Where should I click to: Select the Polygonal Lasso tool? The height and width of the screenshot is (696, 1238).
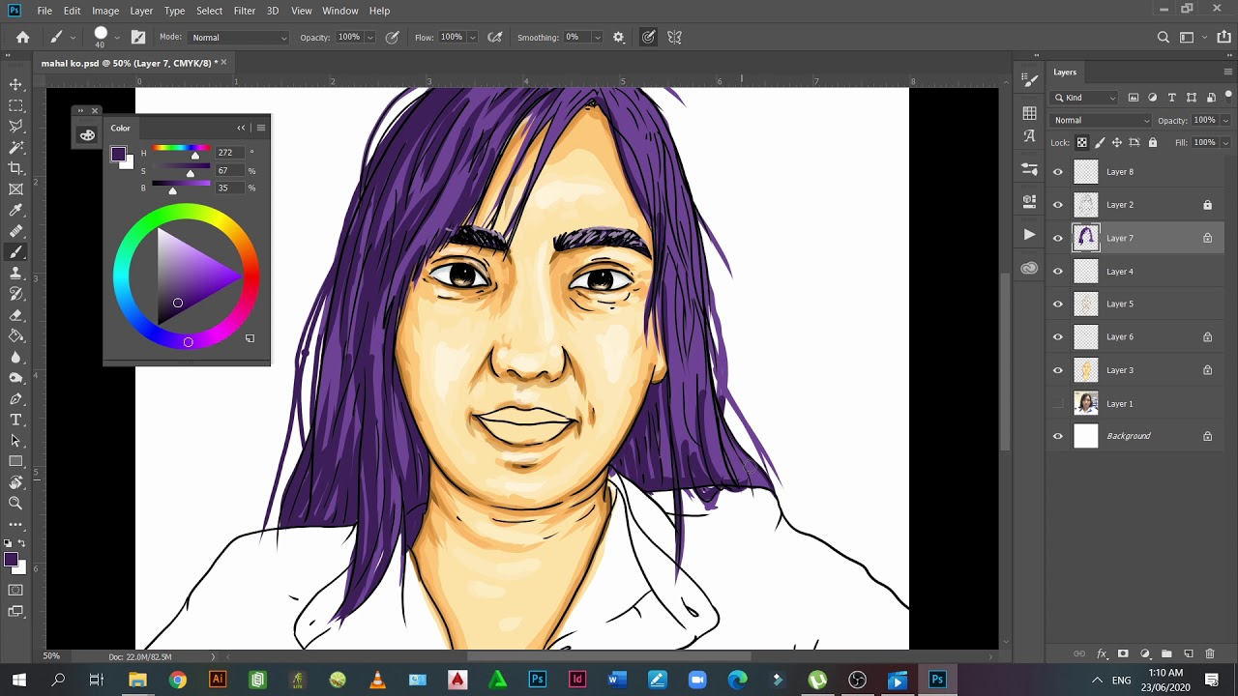click(15, 127)
